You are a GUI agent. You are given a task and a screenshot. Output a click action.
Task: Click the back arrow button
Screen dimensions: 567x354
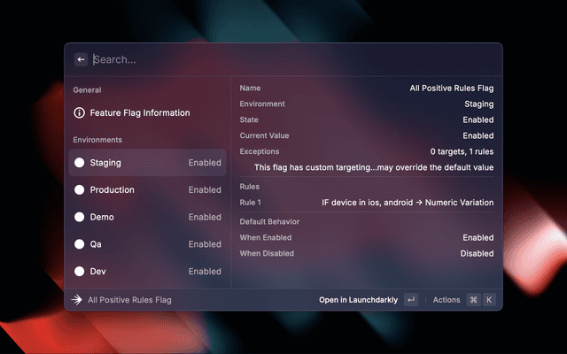(81, 59)
